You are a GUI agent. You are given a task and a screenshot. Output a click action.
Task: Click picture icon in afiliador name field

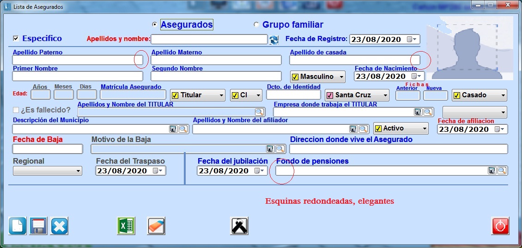pyautogui.click(x=353, y=129)
